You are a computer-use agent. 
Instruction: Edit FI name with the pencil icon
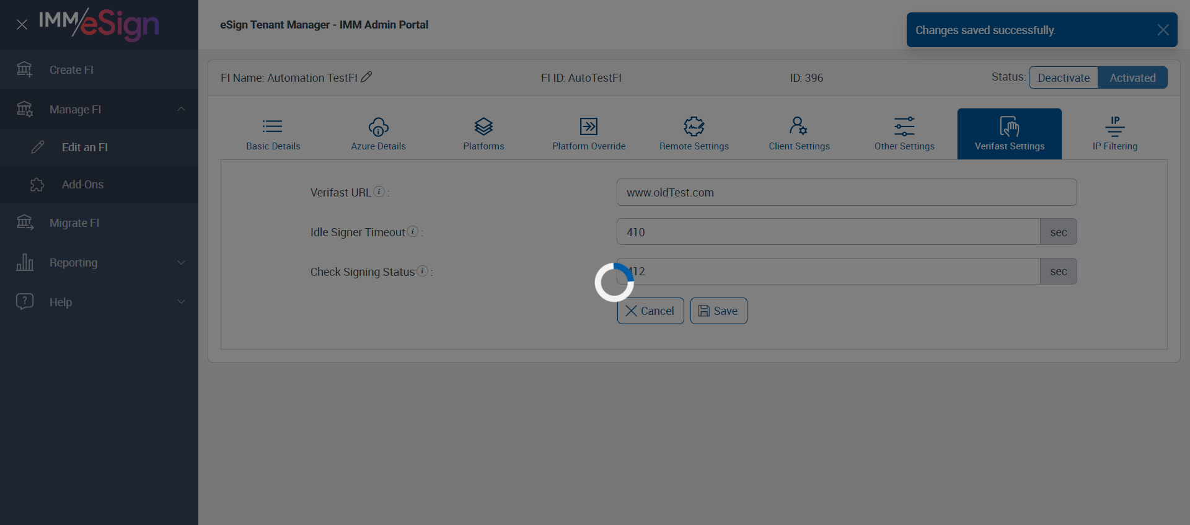click(366, 77)
